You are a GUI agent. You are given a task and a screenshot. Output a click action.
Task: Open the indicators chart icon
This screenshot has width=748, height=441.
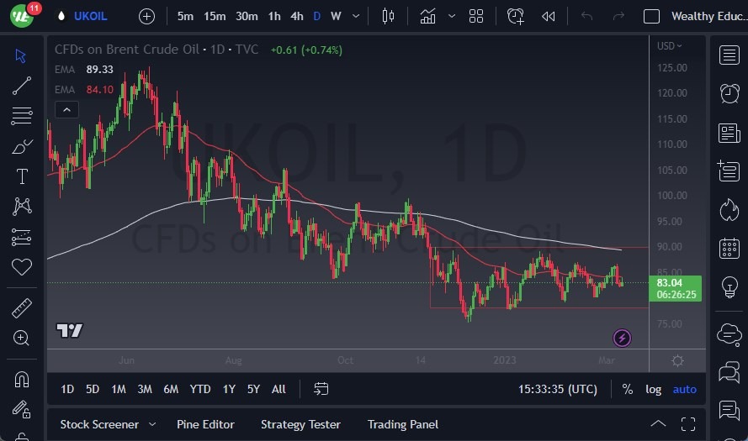pos(428,16)
